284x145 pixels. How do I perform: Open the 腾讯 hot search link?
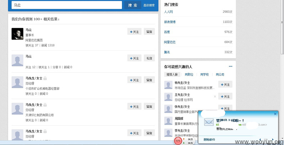167,52
